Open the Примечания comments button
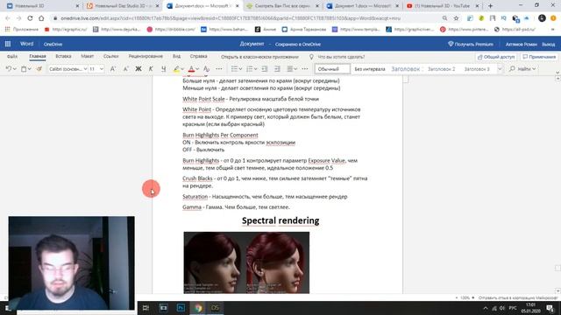Image resolution: width=561 pixels, height=315 pixels. click(539, 57)
